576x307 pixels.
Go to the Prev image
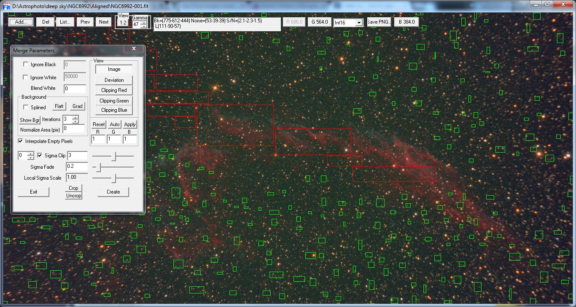85,22
